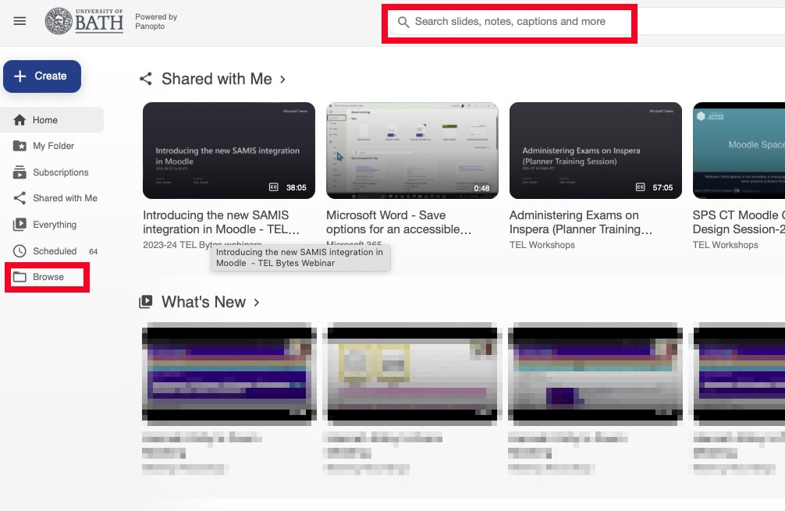Click the Everything playlist icon
The height and width of the screenshot is (511, 785).
[20, 225]
